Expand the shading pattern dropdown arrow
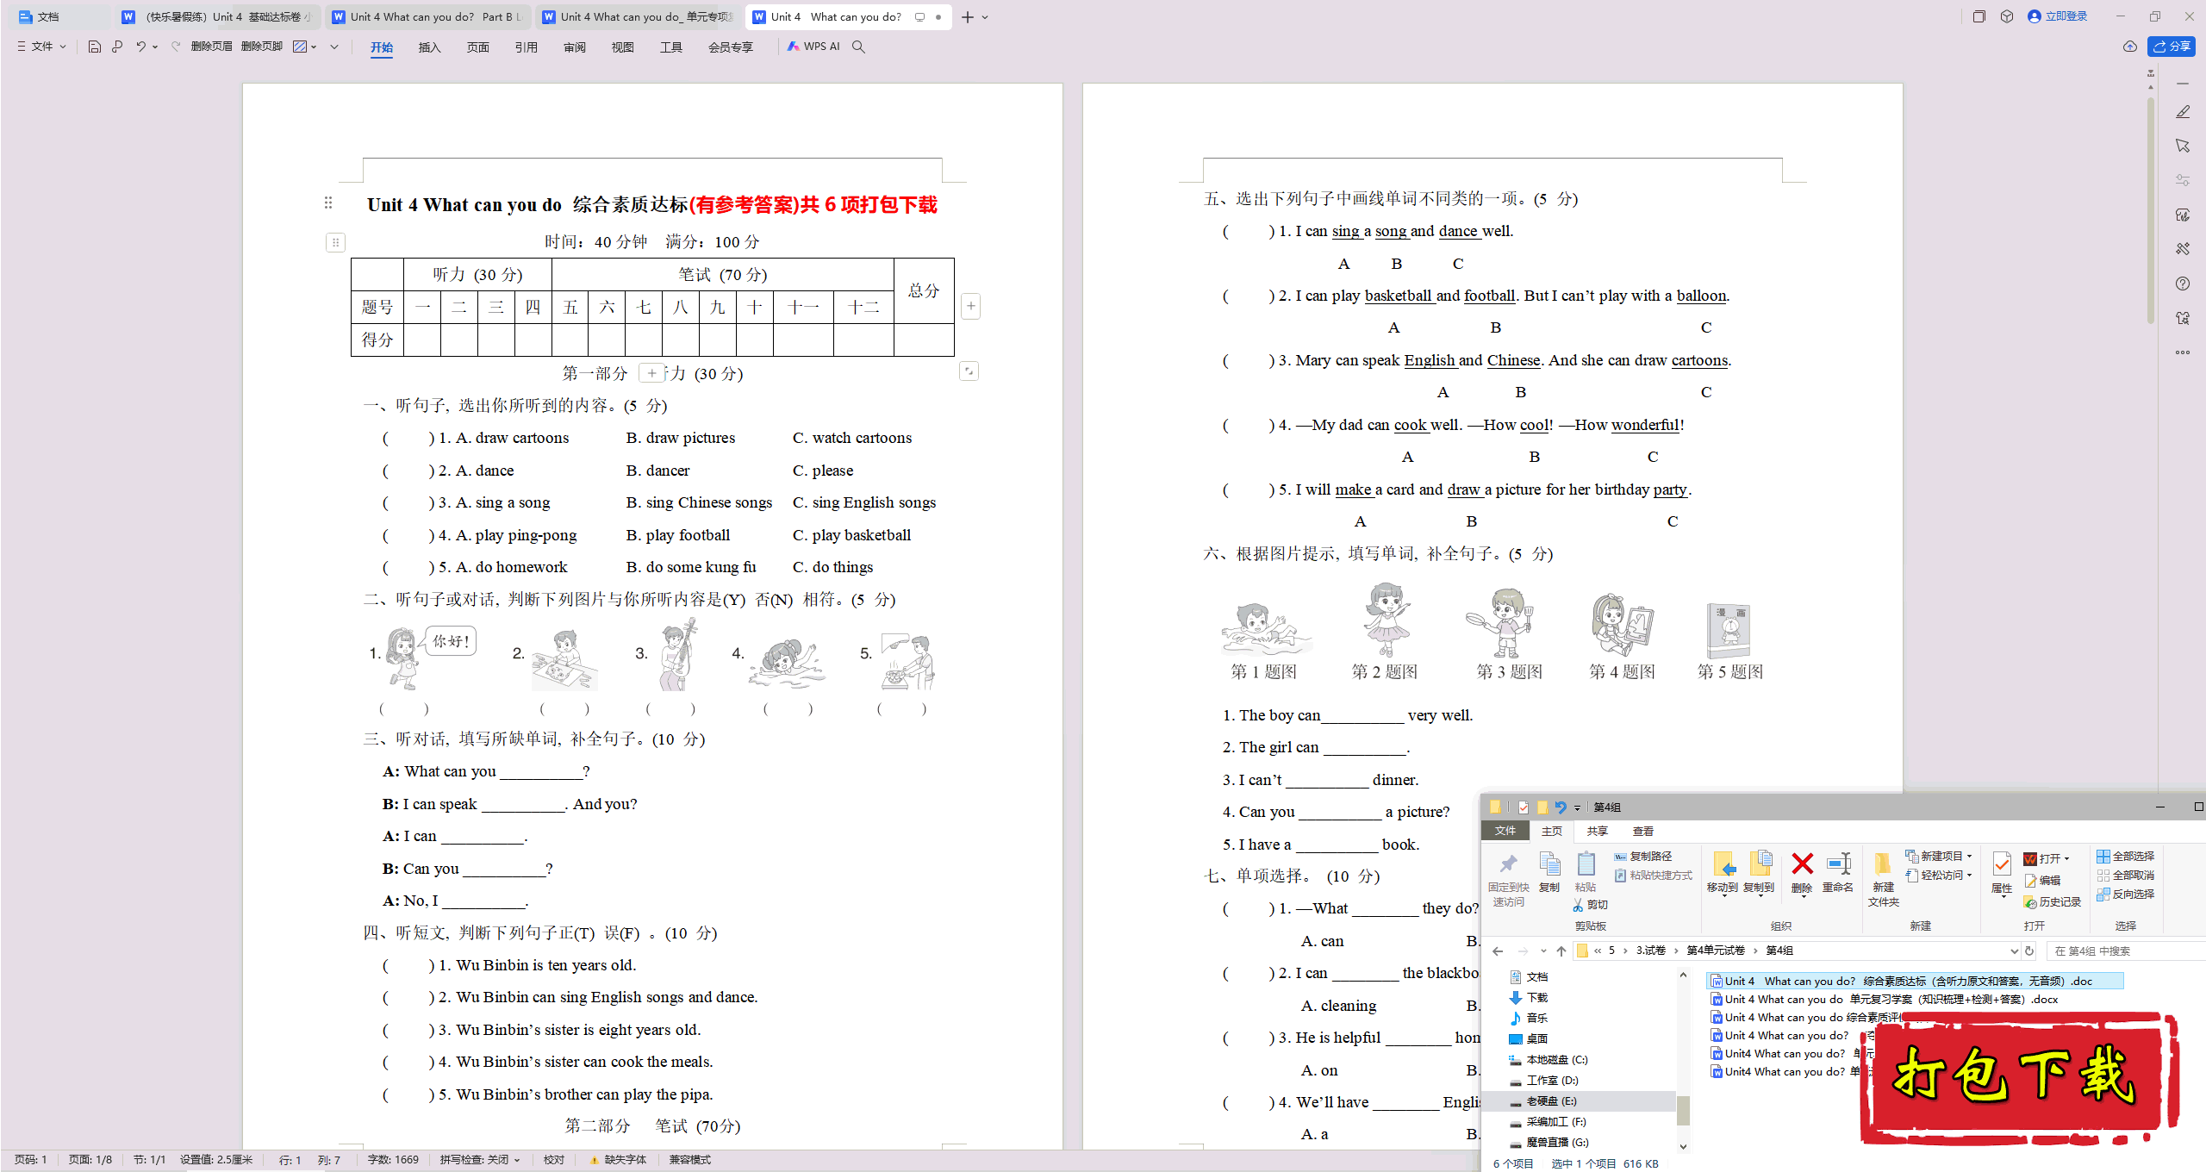 click(x=314, y=47)
